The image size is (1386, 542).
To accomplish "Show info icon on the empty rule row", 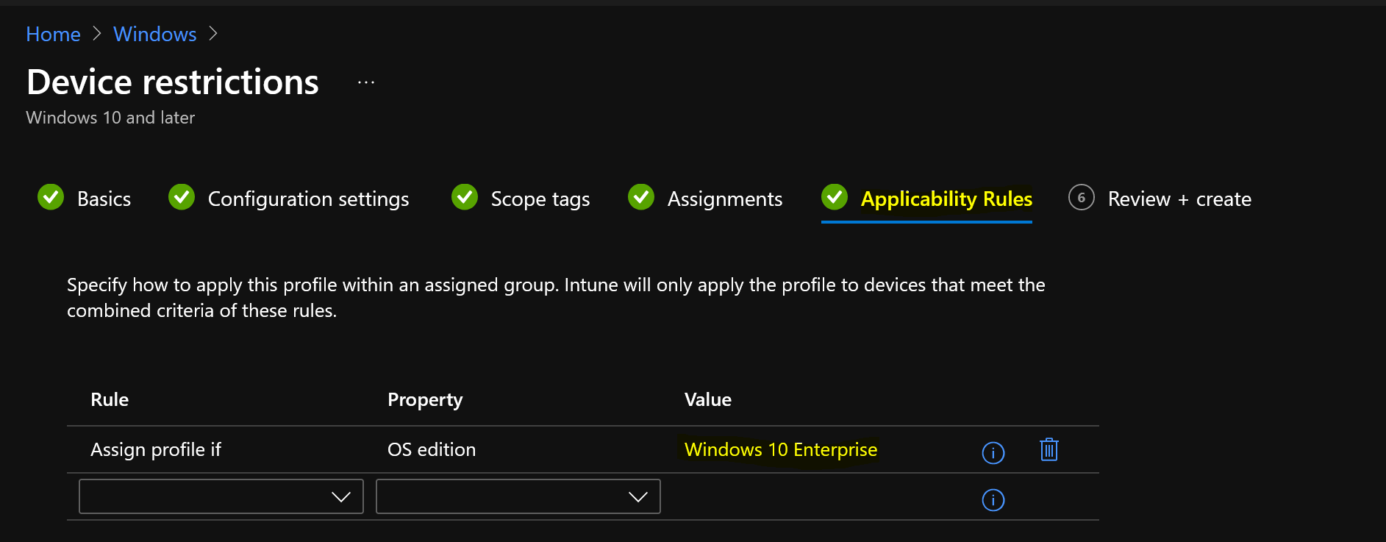I will (993, 501).
